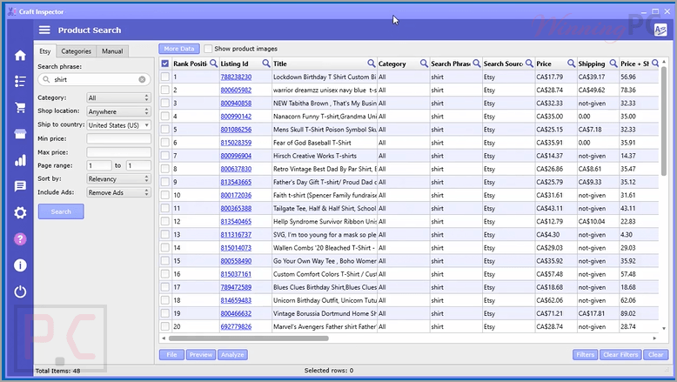Viewport: 677px width, 382px height.
Task: Check the row 20 checkbox
Action: pos(165,327)
